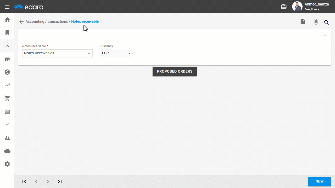Jump to first record
The height and width of the screenshot is (188, 335).
24,181
